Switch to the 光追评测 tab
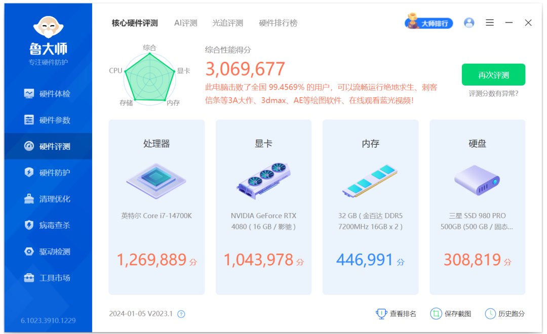 click(227, 23)
